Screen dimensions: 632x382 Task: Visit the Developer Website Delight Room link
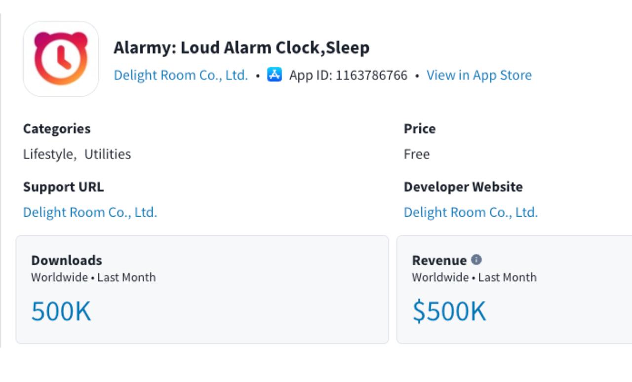471,212
